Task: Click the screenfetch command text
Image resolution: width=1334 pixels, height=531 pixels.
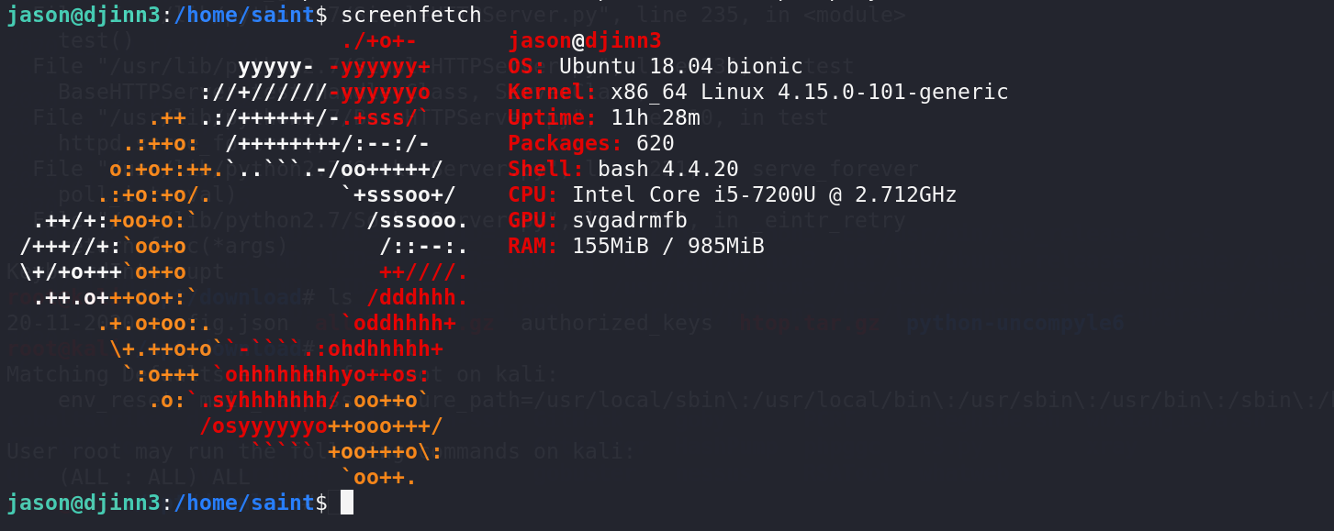Action: click(410, 15)
